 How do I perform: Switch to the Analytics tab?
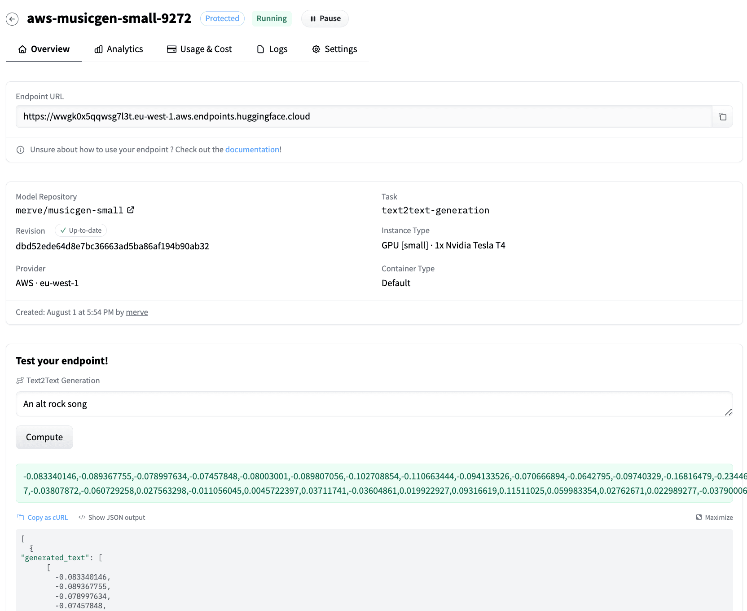(119, 49)
